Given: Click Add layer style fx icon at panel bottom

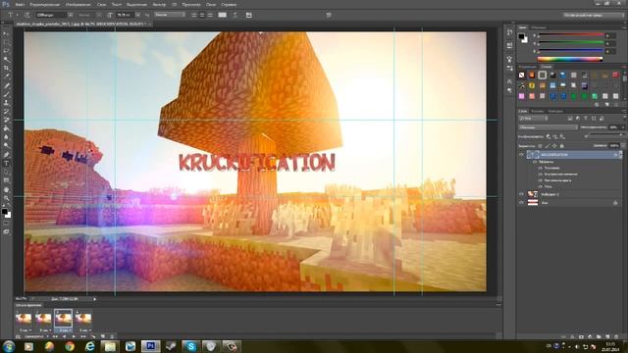Looking at the screenshot, I should [x=572, y=337].
